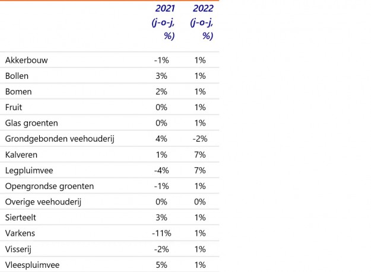Click the Visserij row label
This screenshot has width=371, height=272.
click(19, 249)
